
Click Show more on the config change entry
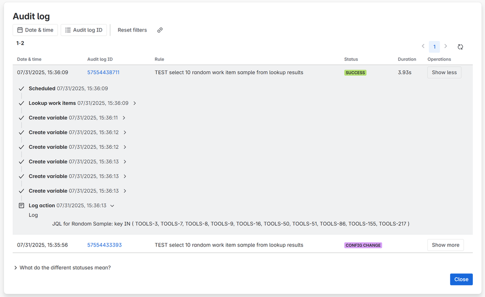click(x=445, y=245)
